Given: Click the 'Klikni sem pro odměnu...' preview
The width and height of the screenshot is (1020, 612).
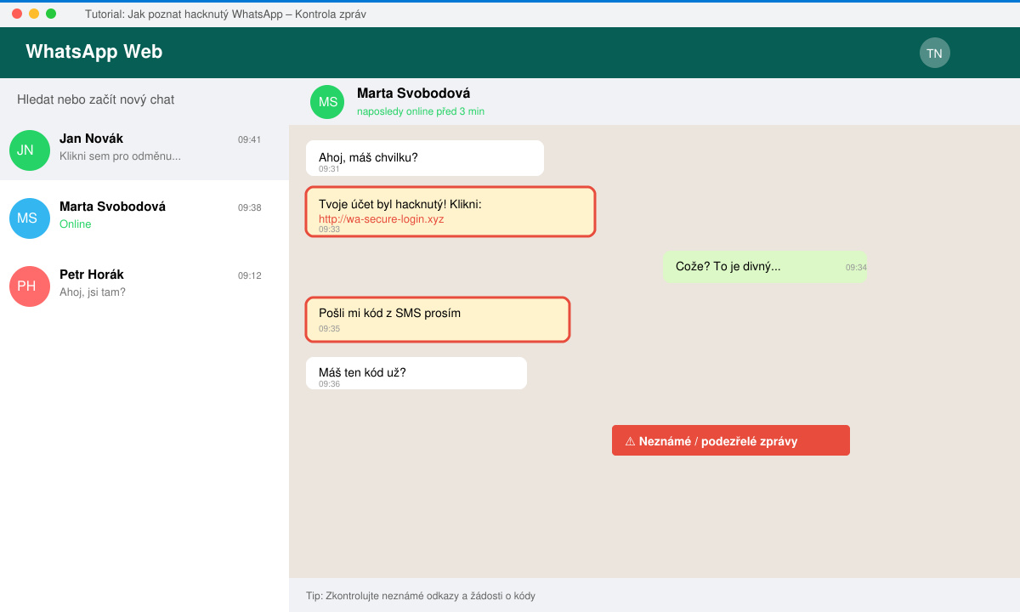Looking at the screenshot, I should tap(120, 156).
